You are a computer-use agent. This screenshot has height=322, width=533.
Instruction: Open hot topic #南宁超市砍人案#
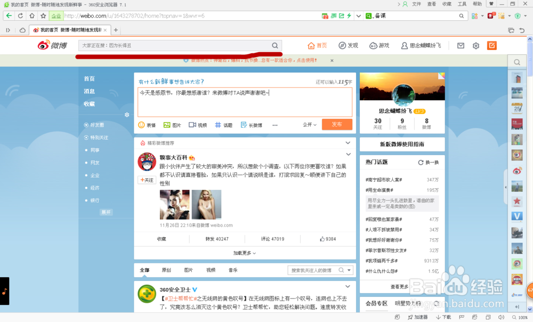[x=384, y=180]
